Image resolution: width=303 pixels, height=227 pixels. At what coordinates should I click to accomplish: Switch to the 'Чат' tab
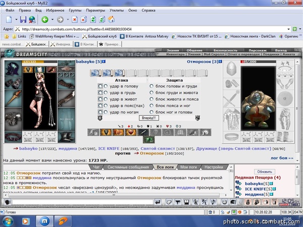tap(96, 167)
